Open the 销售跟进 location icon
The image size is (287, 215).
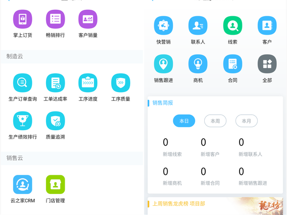(164, 64)
